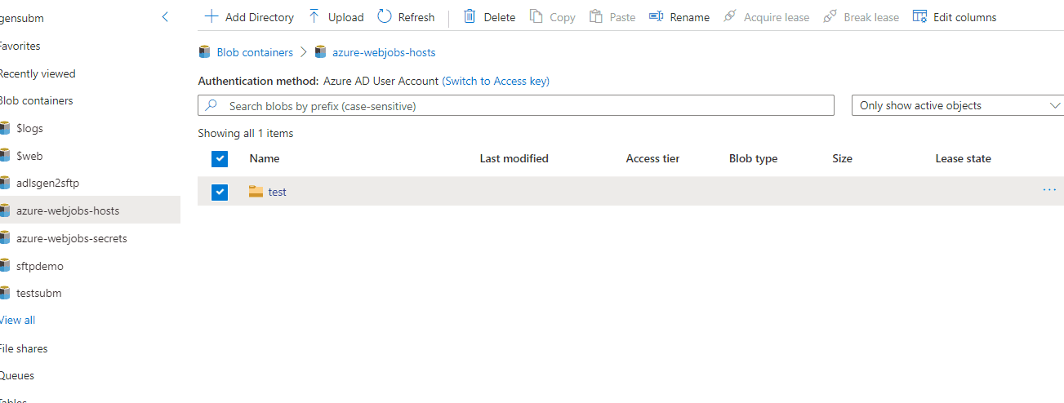Click the Refresh label in toolbar
1064x403 pixels.
416,17
